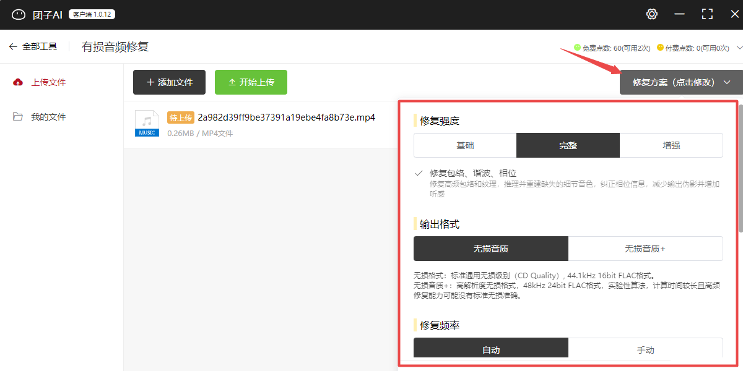Click the 免费点数: 60 indicator

pos(612,48)
